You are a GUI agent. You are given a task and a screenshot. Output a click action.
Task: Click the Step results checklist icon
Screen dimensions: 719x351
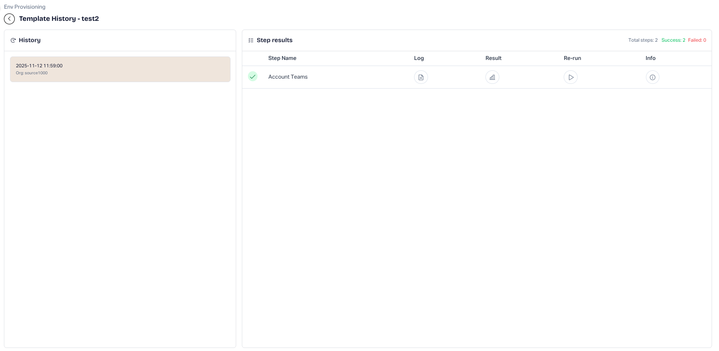point(251,40)
